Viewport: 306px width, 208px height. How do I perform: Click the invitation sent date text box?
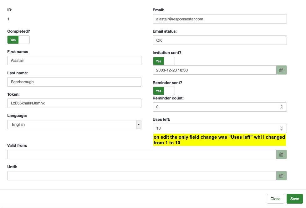coord(214,70)
